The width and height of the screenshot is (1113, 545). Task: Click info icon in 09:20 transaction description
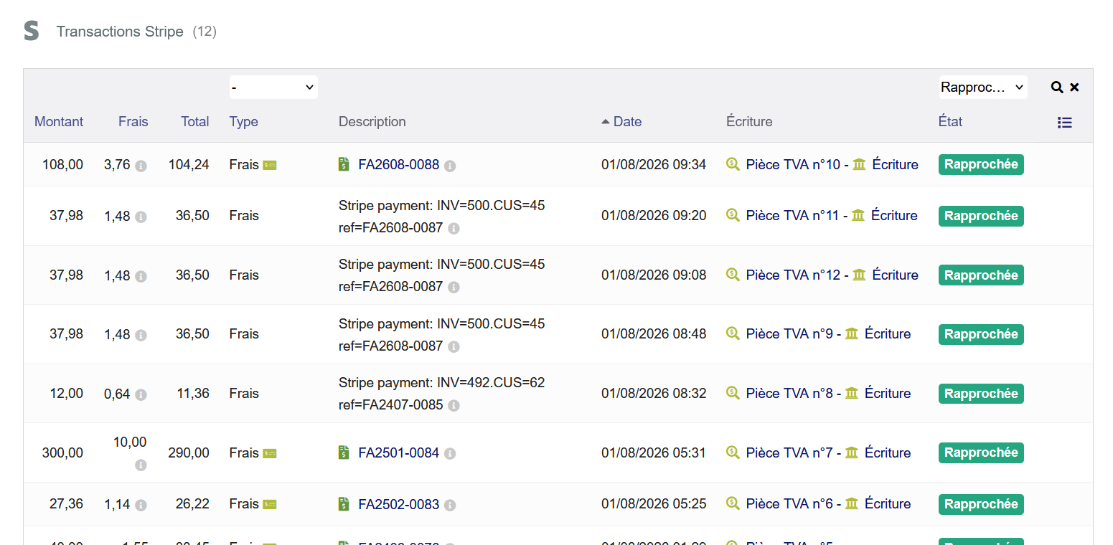(454, 229)
